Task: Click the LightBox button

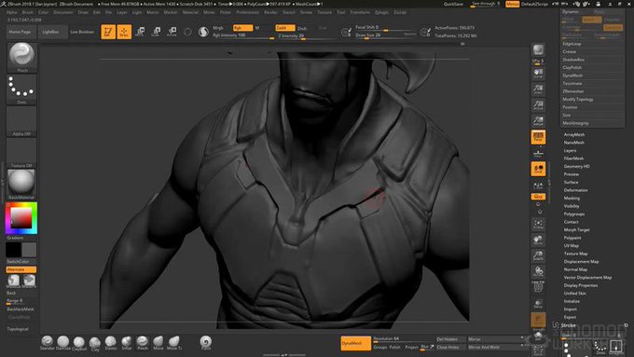Action: pos(50,32)
